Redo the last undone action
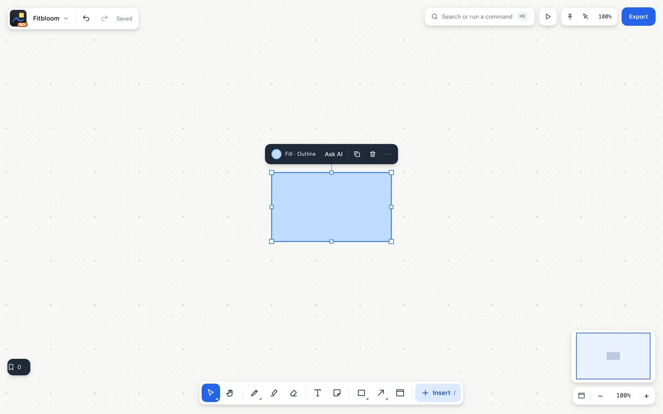 coord(104,18)
